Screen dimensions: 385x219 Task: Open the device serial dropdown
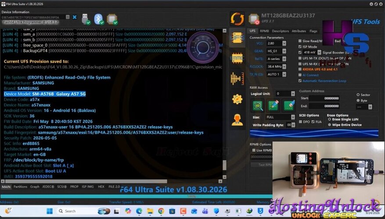[x=68, y=17]
